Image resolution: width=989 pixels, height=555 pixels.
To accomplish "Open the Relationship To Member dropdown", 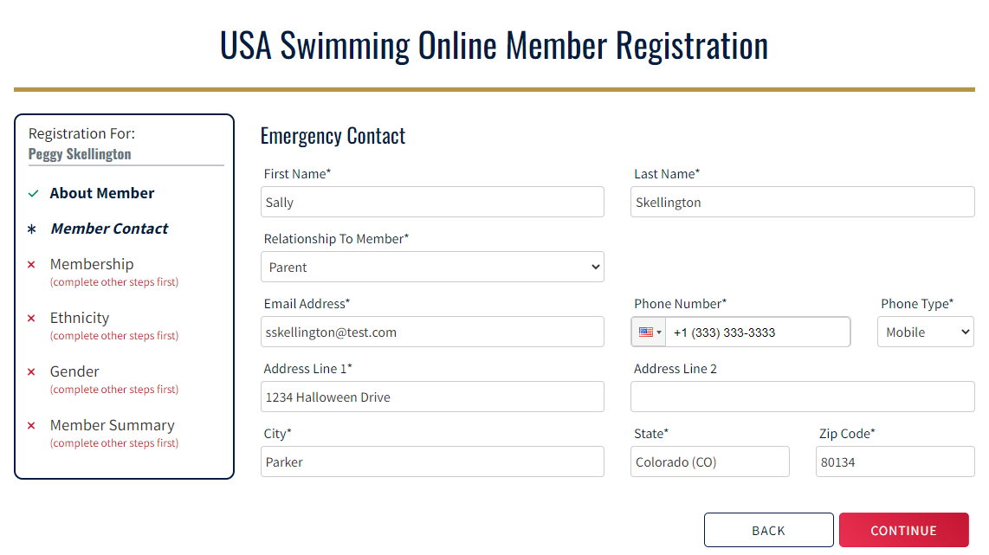I will tap(432, 268).
